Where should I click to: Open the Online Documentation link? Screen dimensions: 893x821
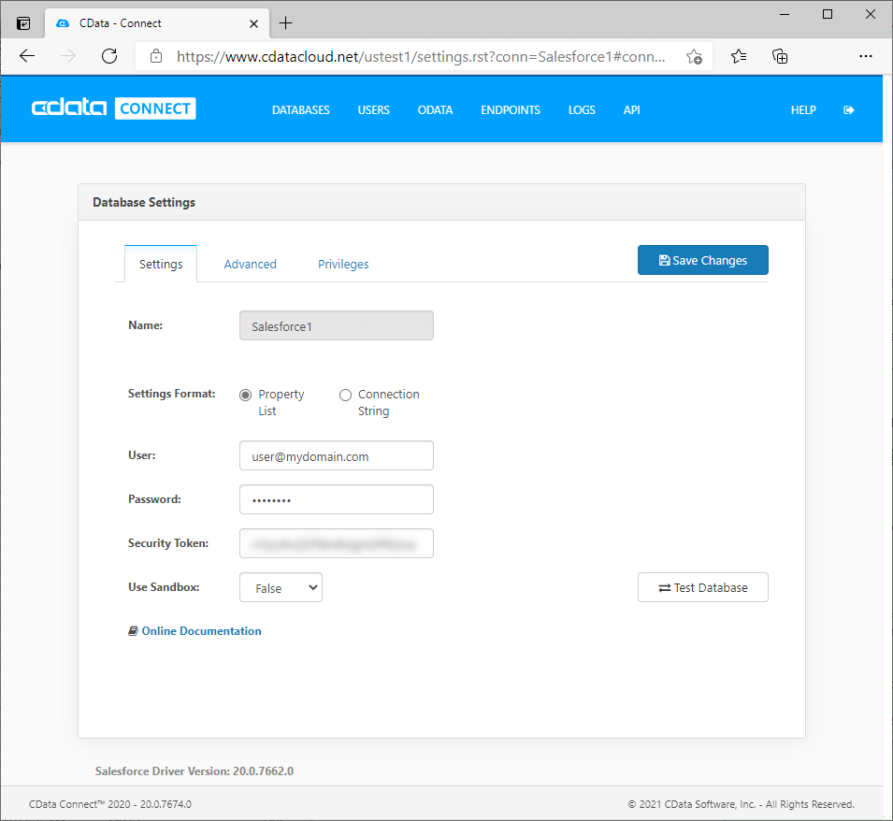[201, 630]
